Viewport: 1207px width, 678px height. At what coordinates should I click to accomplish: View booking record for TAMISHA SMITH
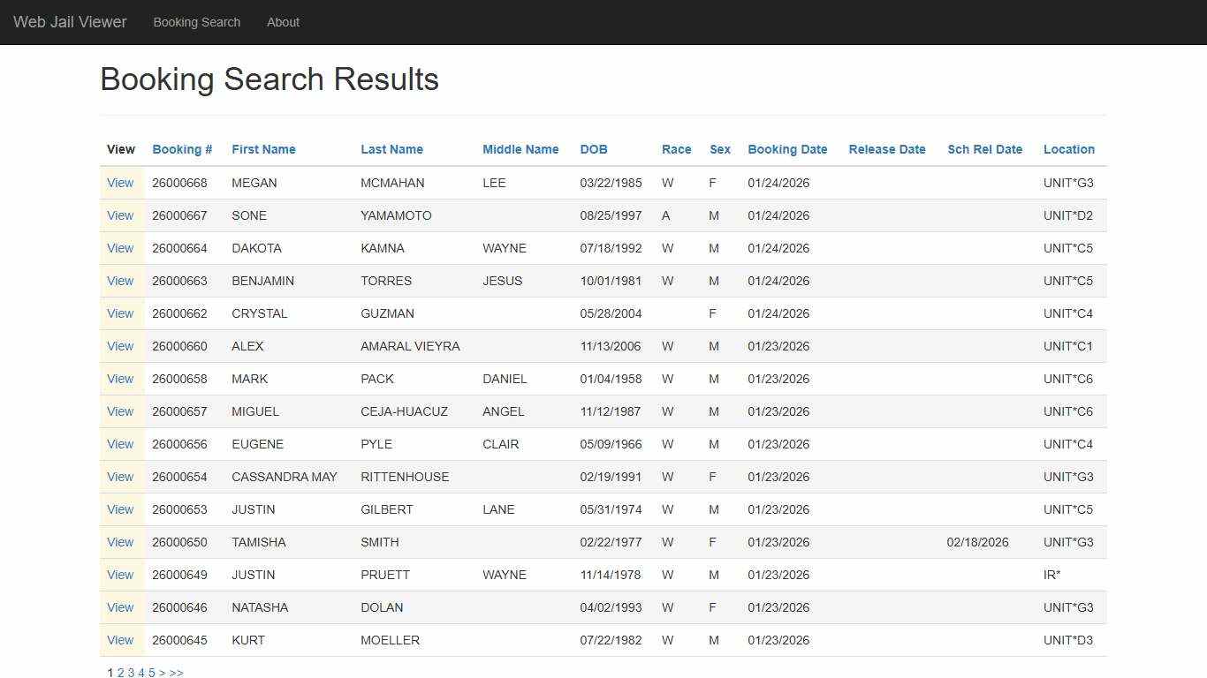click(x=120, y=542)
